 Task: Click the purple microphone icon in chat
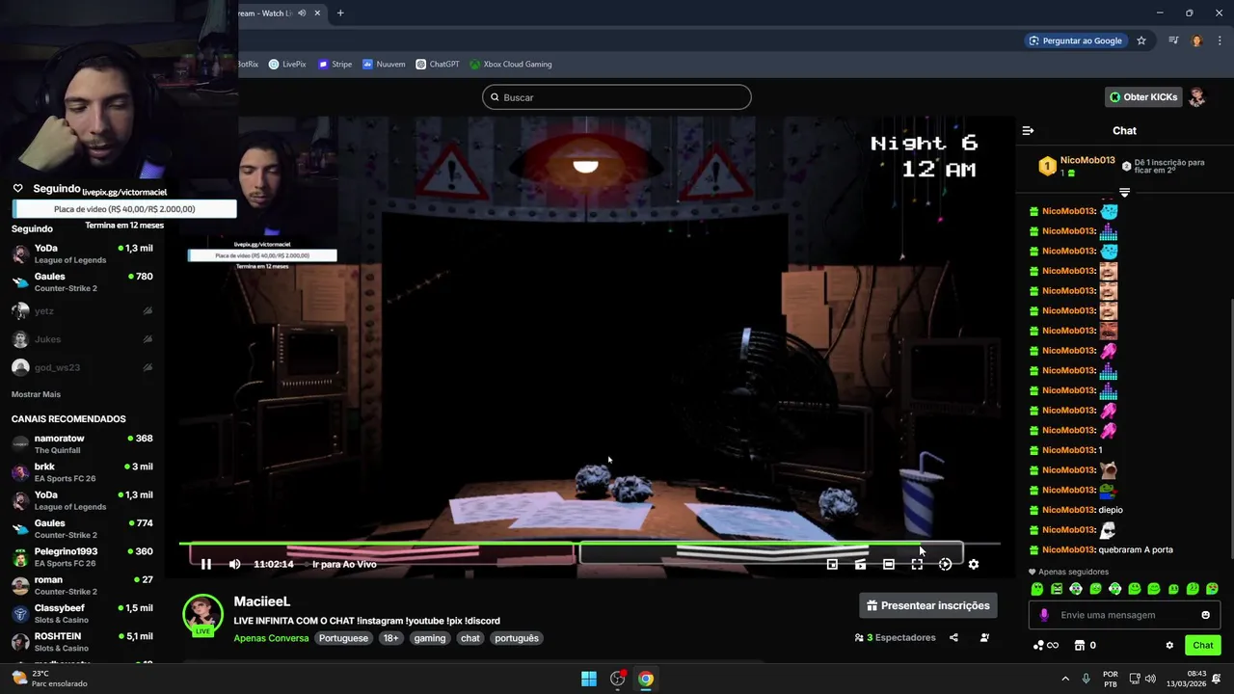(1044, 615)
